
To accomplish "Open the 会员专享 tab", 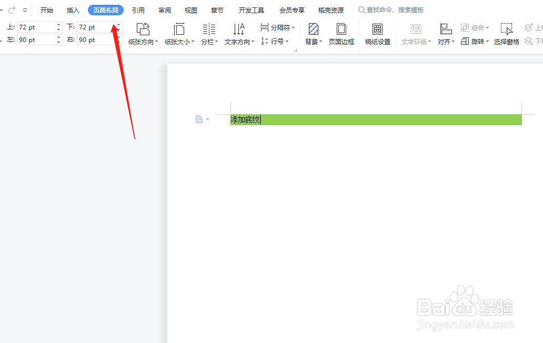I will tap(292, 10).
